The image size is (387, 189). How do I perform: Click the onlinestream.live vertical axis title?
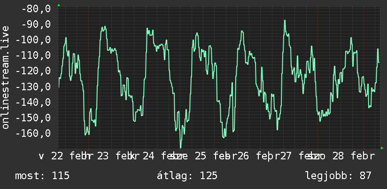pyautogui.click(x=5, y=77)
